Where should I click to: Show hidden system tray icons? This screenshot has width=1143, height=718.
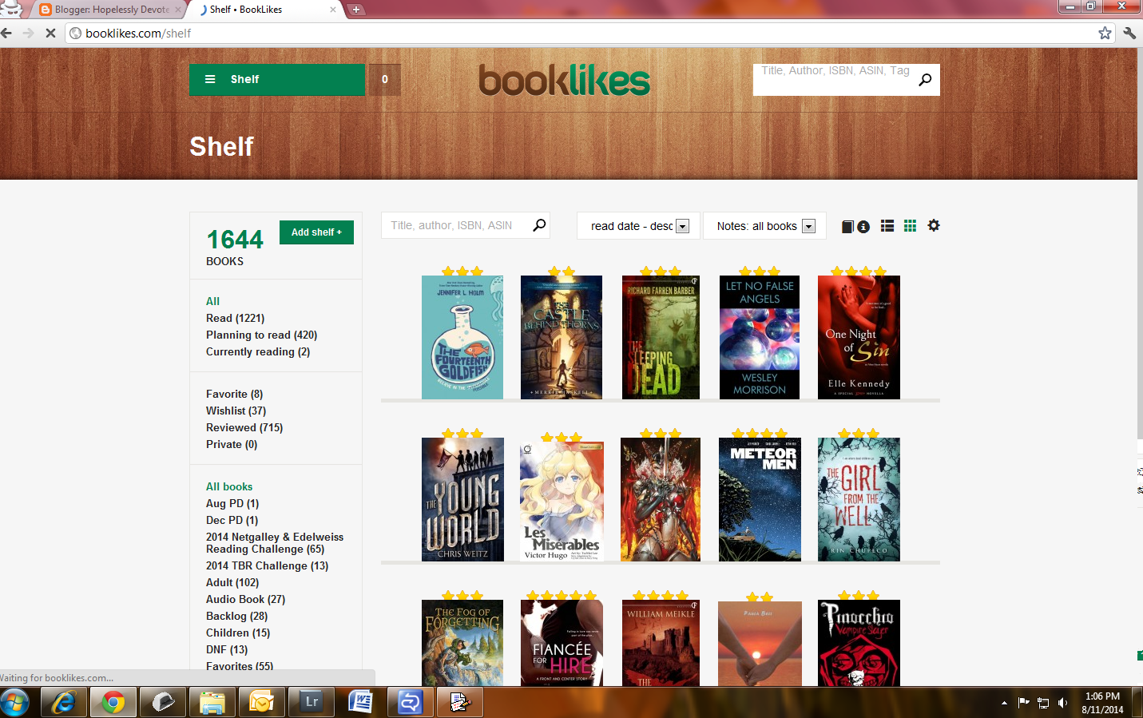tap(1004, 703)
